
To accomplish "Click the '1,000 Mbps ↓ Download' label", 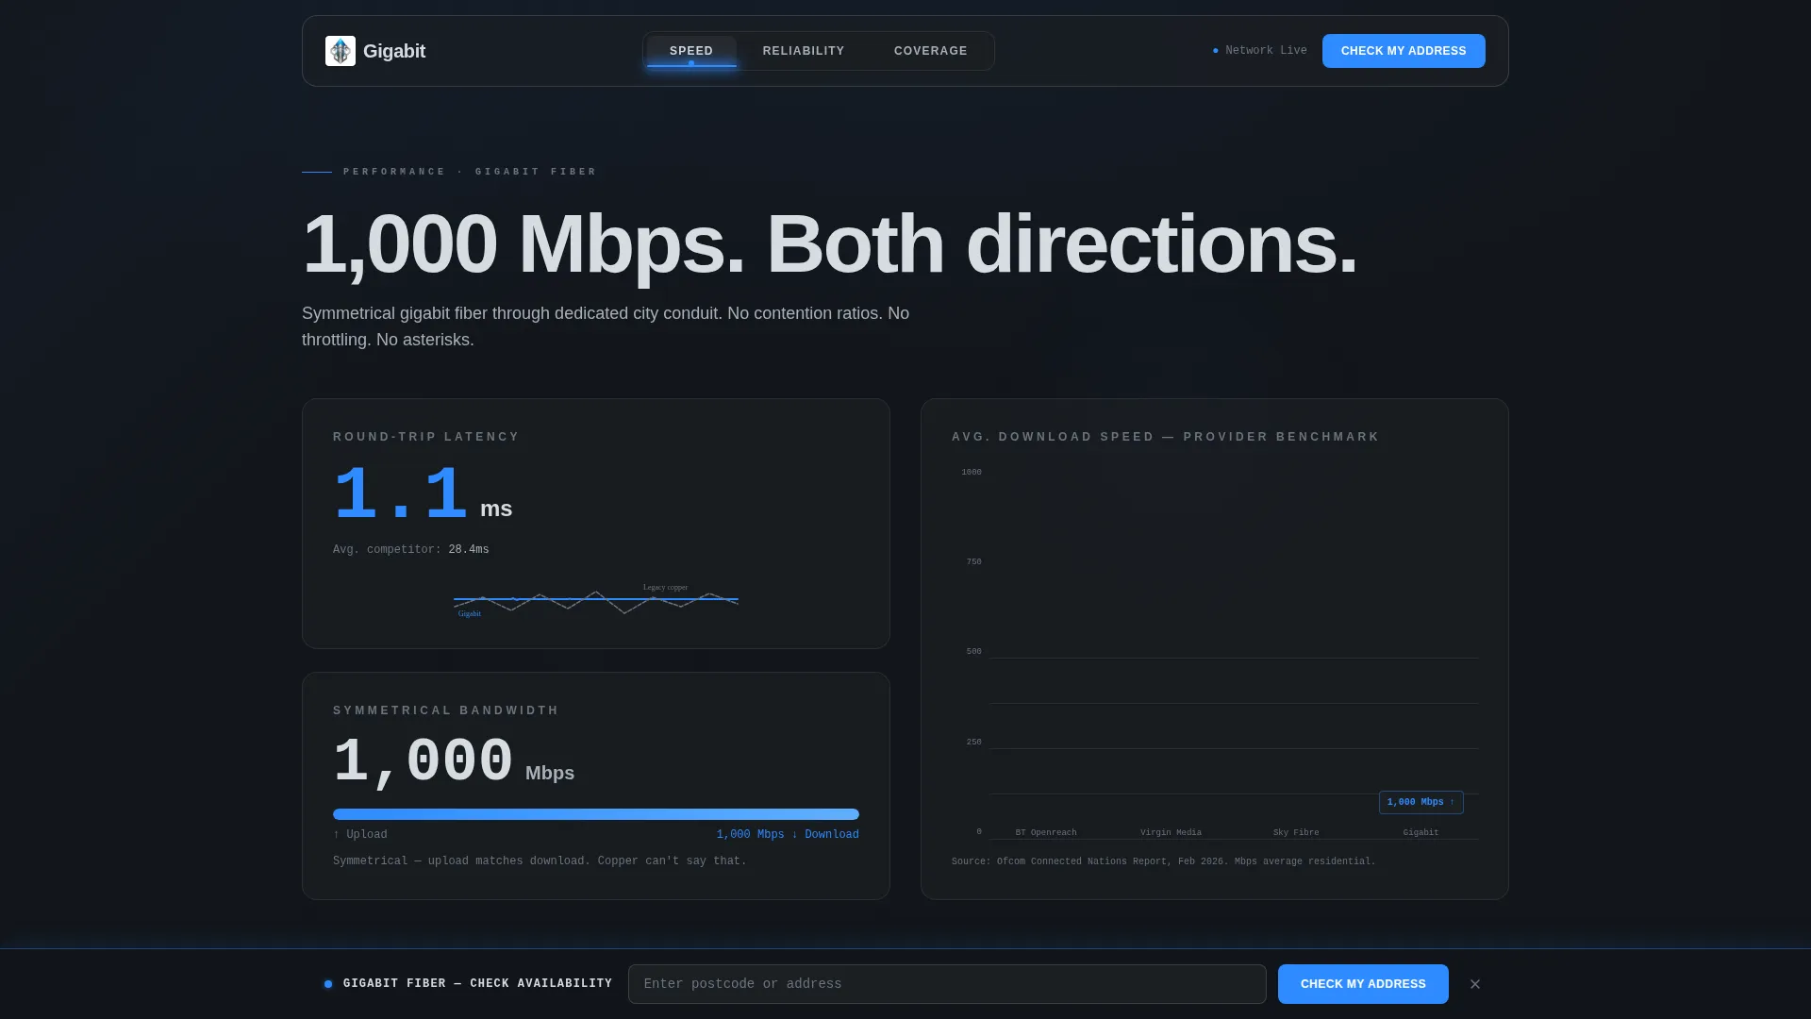I will [x=788, y=834].
